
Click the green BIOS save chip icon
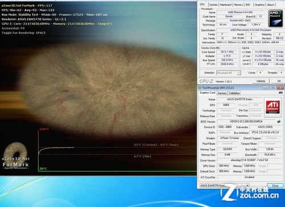279,121
